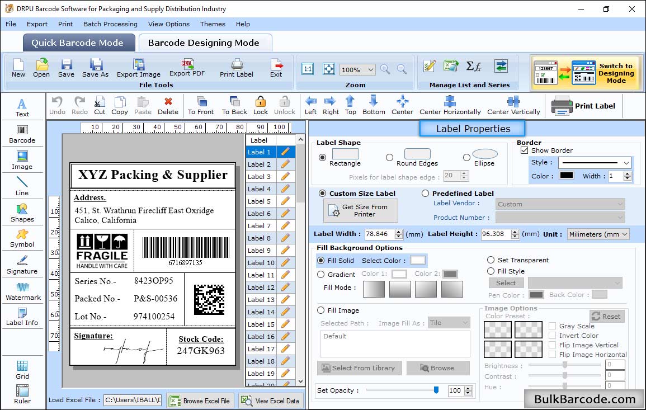
Task: Choose the Image tool in sidebar
Action: (x=22, y=161)
